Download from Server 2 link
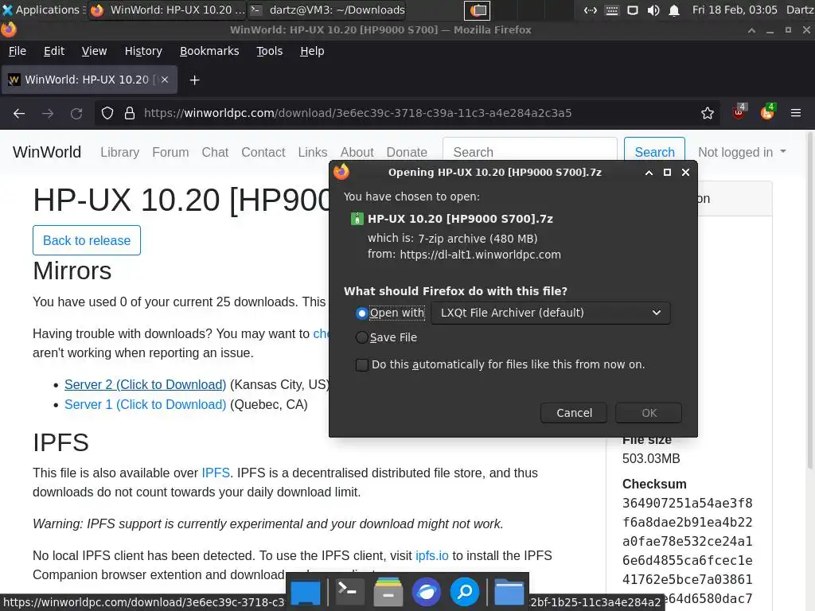The height and width of the screenshot is (611, 815). pos(145,384)
